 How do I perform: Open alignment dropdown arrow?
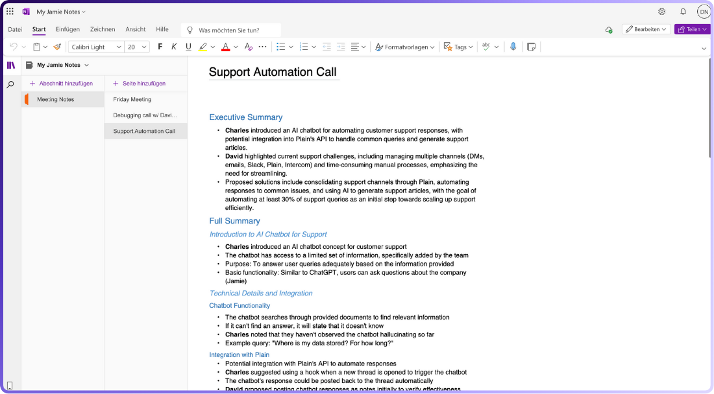pyautogui.click(x=363, y=47)
